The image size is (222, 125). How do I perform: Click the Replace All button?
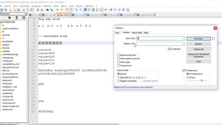(x=198, y=49)
